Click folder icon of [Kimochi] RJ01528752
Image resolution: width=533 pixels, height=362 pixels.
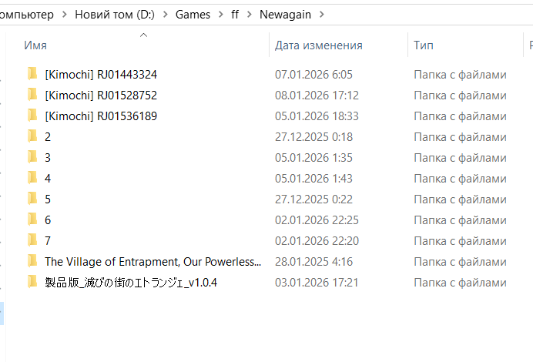[x=32, y=95]
